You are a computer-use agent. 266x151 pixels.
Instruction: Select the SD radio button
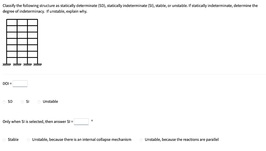pyautogui.click(x=4, y=102)
